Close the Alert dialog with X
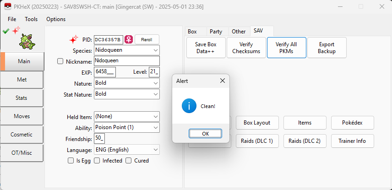The width and height of the screenshot is (392, 190). 223,81
